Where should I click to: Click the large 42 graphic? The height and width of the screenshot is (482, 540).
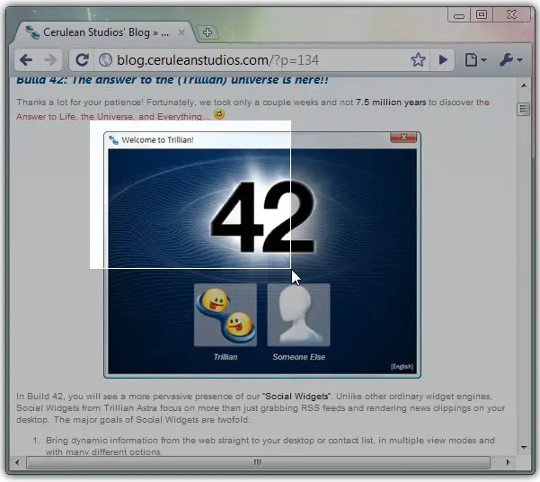point(262,217)
